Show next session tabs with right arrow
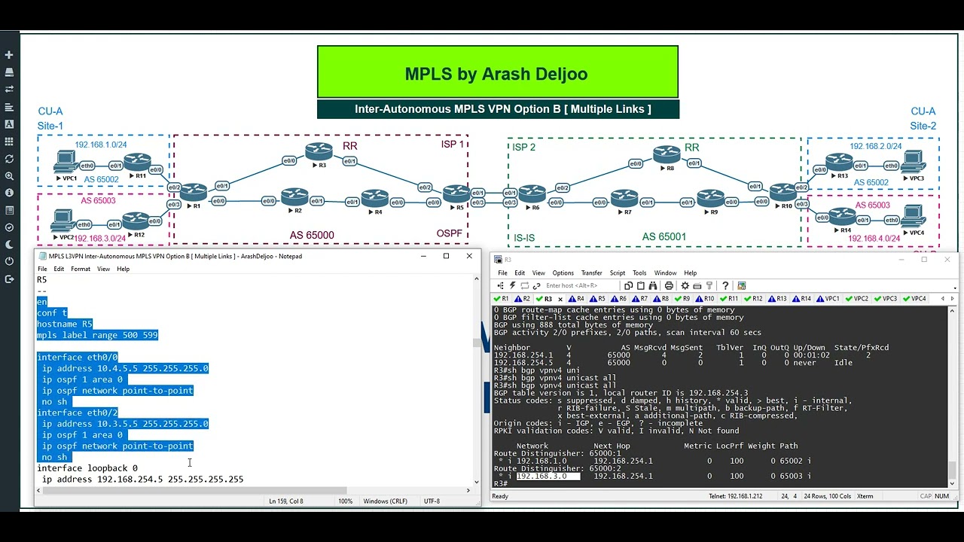 (x=952, y=299)
